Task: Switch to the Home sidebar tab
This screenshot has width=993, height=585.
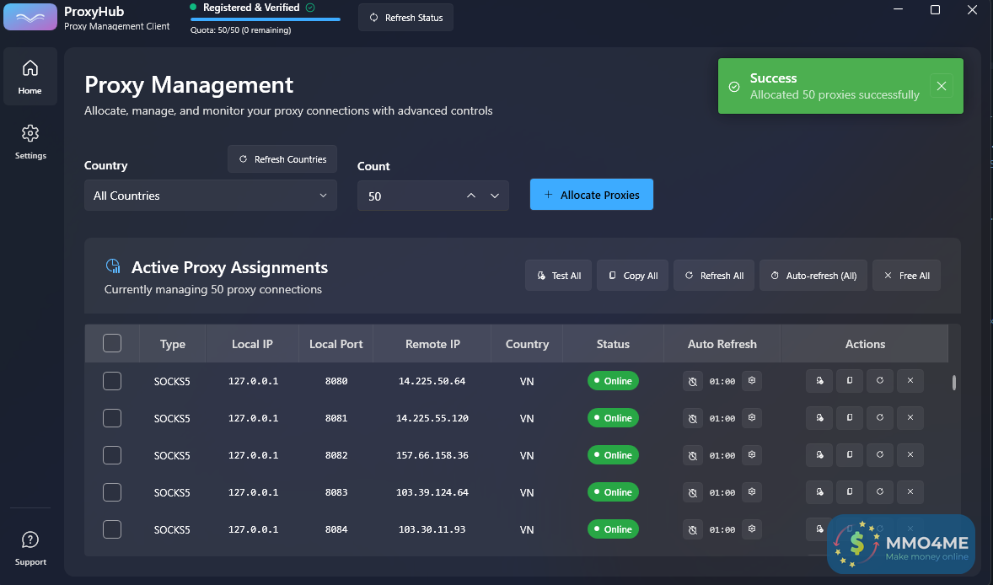Action: [x=30, y=77]
